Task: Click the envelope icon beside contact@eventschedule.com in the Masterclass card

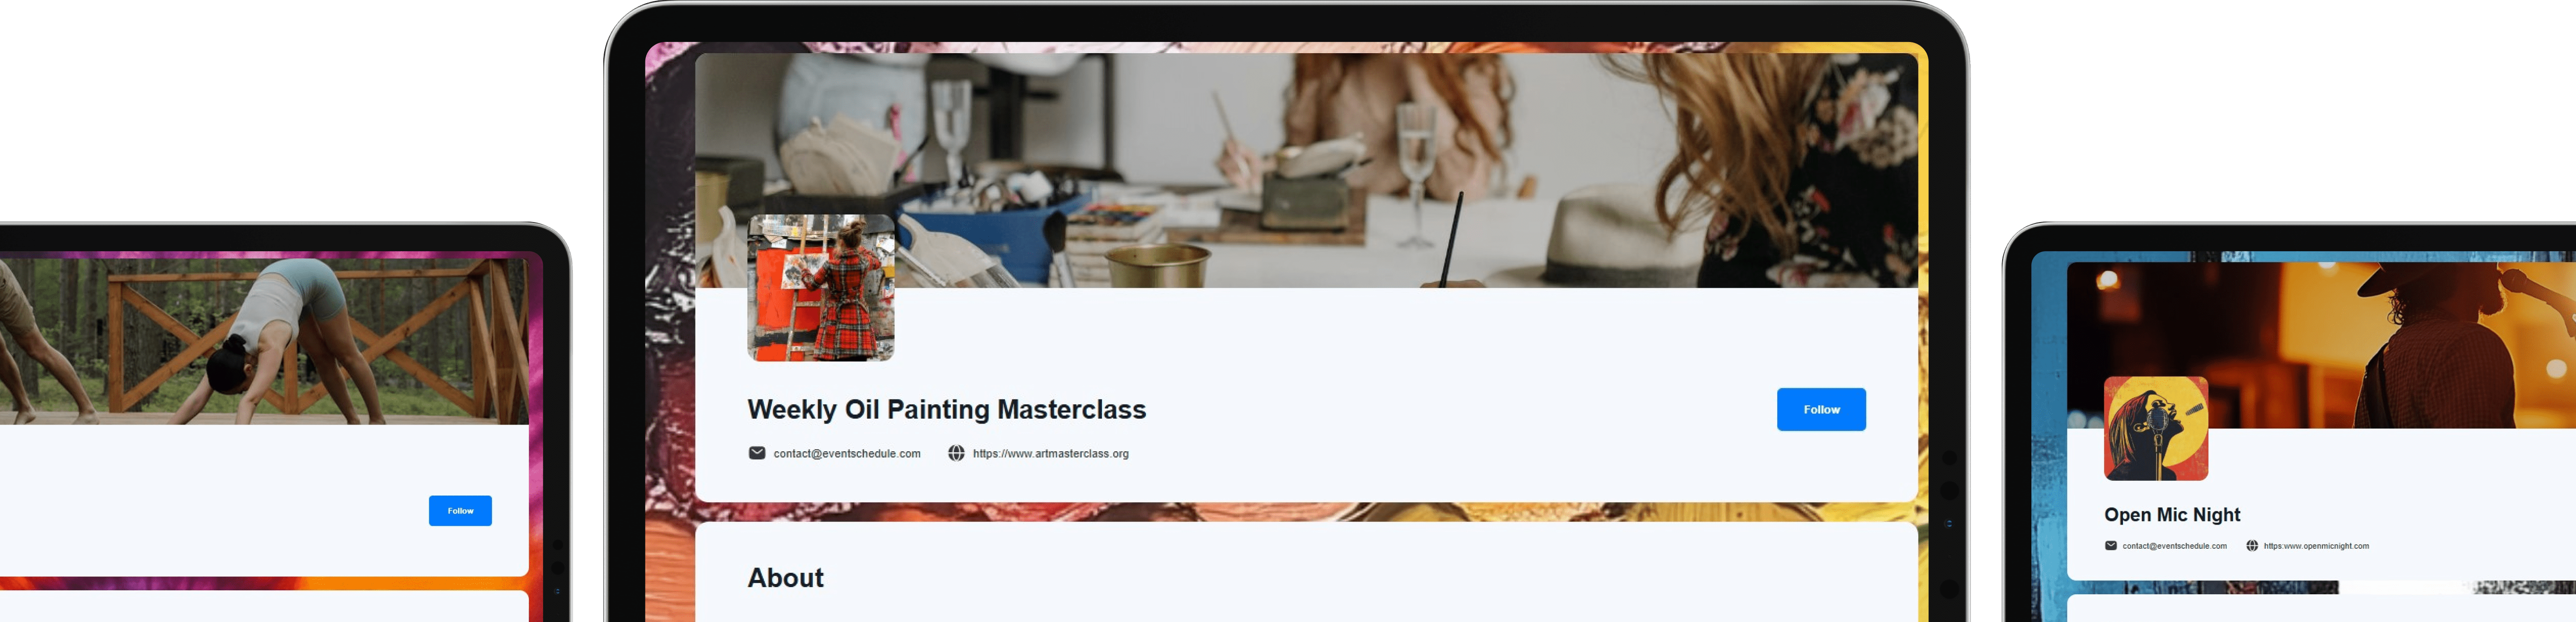Action: 757,453
